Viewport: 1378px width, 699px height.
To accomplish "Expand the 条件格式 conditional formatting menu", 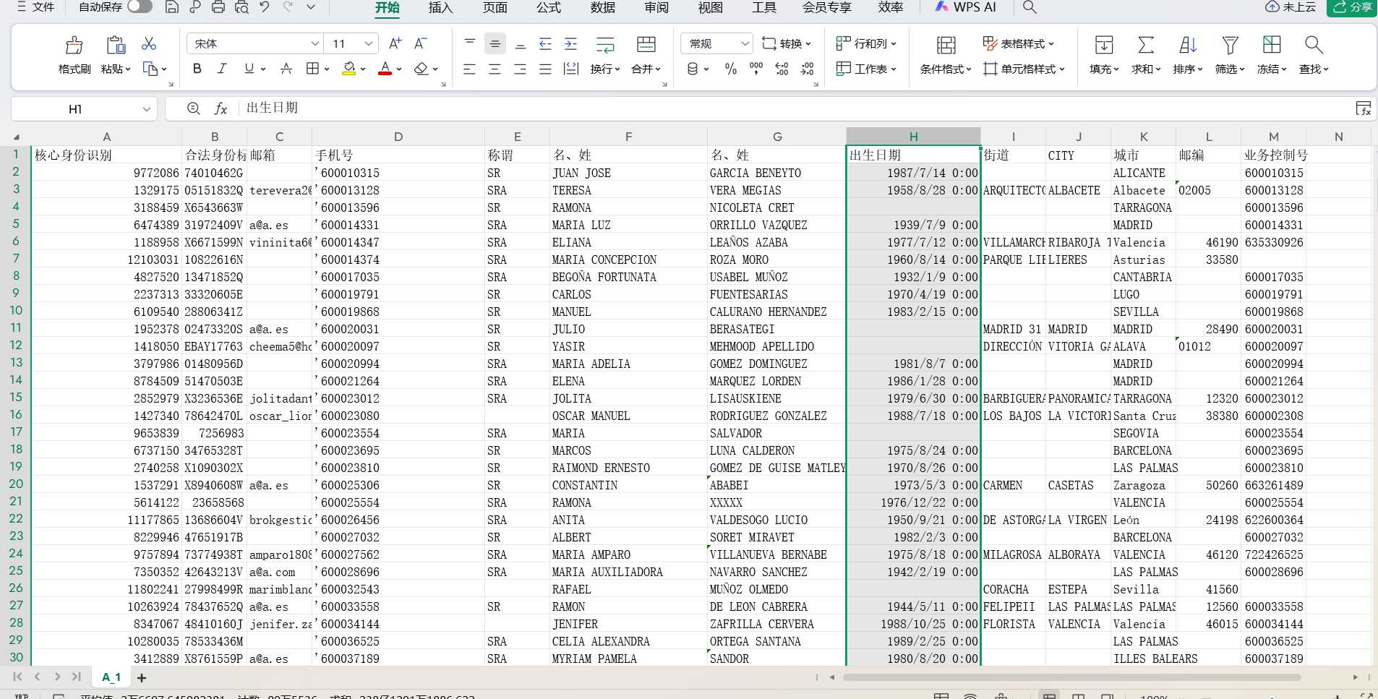I will [946, 69].
